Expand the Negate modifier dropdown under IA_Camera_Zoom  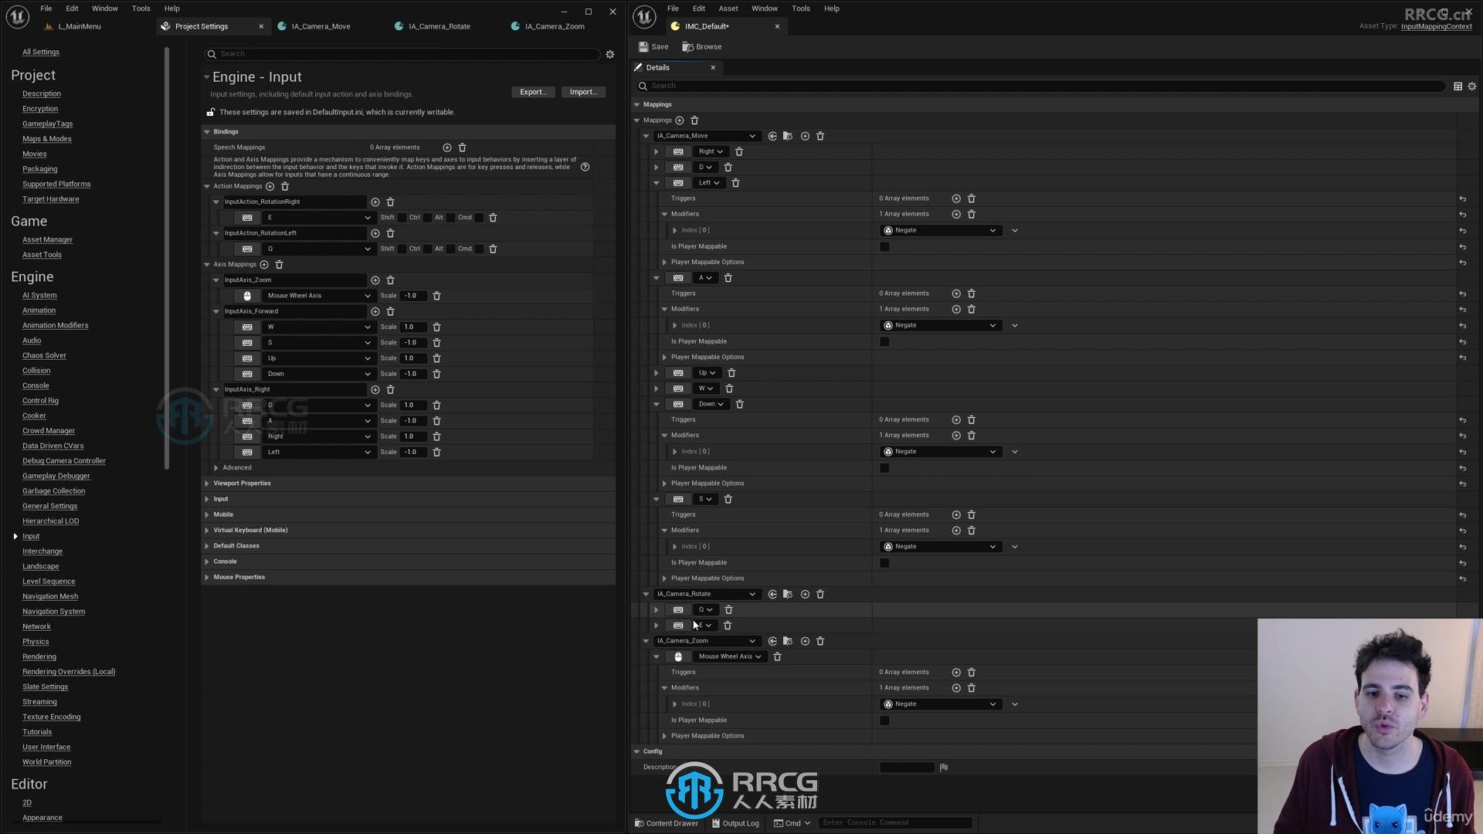pos(993,703)
